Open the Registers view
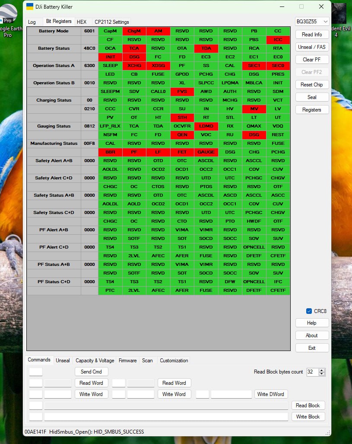 point(312,110)
